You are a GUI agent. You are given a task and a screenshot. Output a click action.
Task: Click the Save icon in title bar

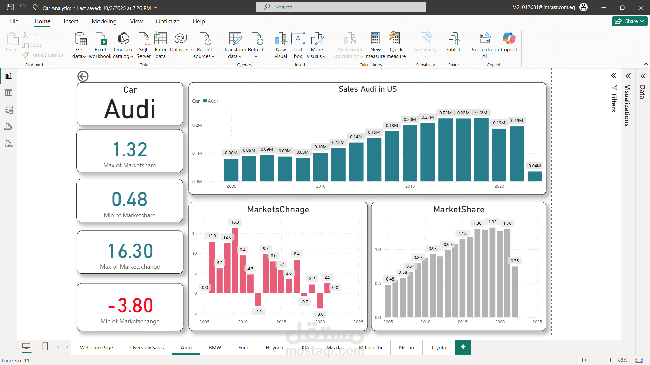point(10,7)
